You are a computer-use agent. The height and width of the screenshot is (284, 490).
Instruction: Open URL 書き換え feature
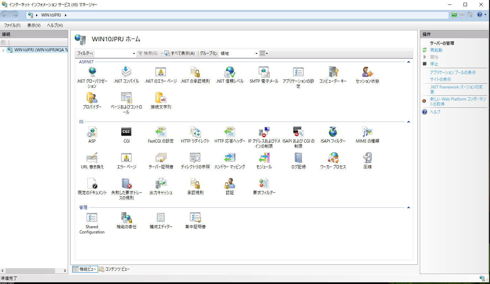coord(92,158)
